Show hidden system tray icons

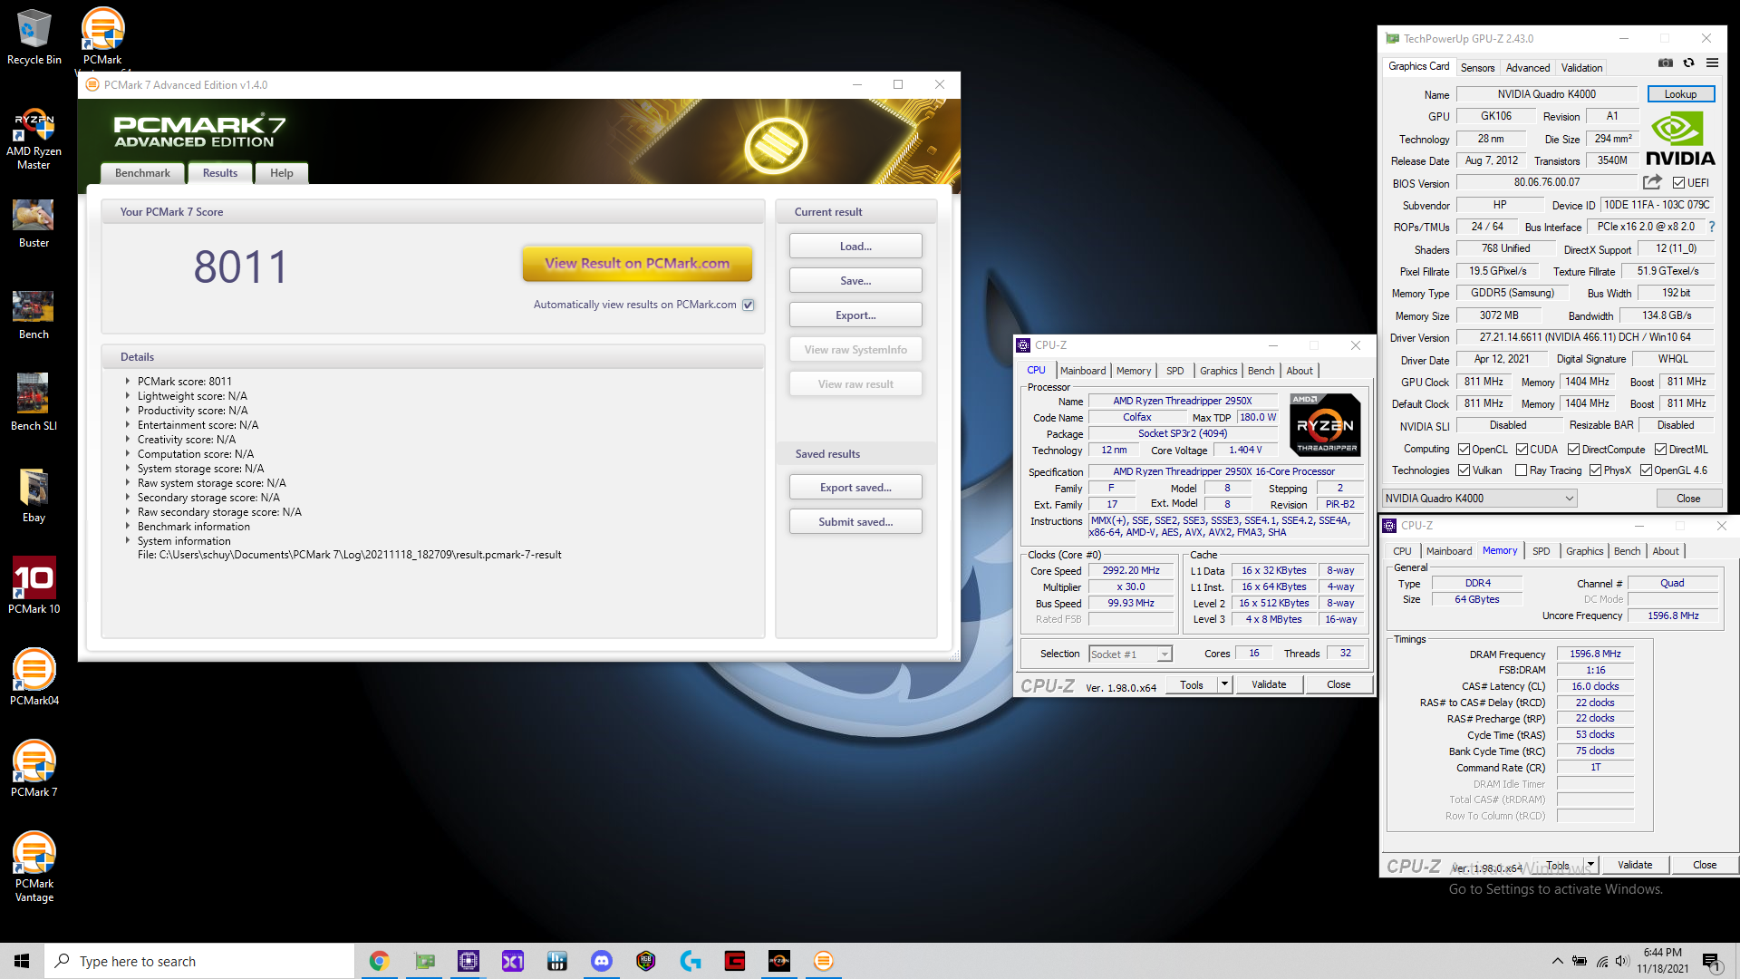point(1557,962)
